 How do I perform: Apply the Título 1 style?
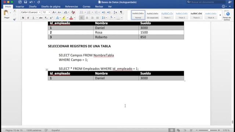(x=167, y=15)
